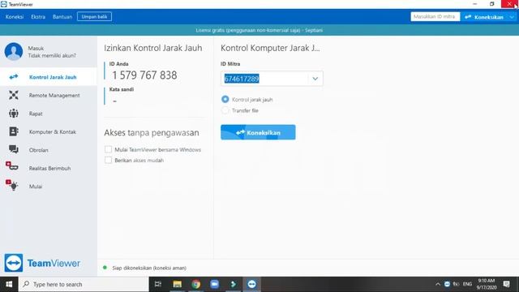Enable Berikan akses mudah checkbox
This screenshot has width=519, height=292.
tap(108, 160)
